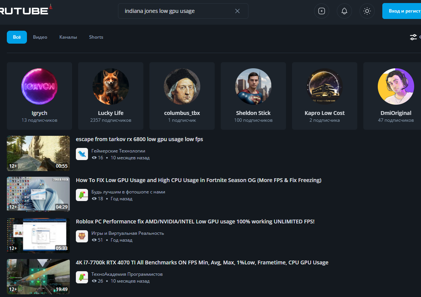Click the 26 views eye icon
This screenshot has height=297, width=421.
click(94, 281)
